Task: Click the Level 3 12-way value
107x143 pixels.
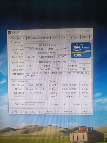Action: pos(85,96)
